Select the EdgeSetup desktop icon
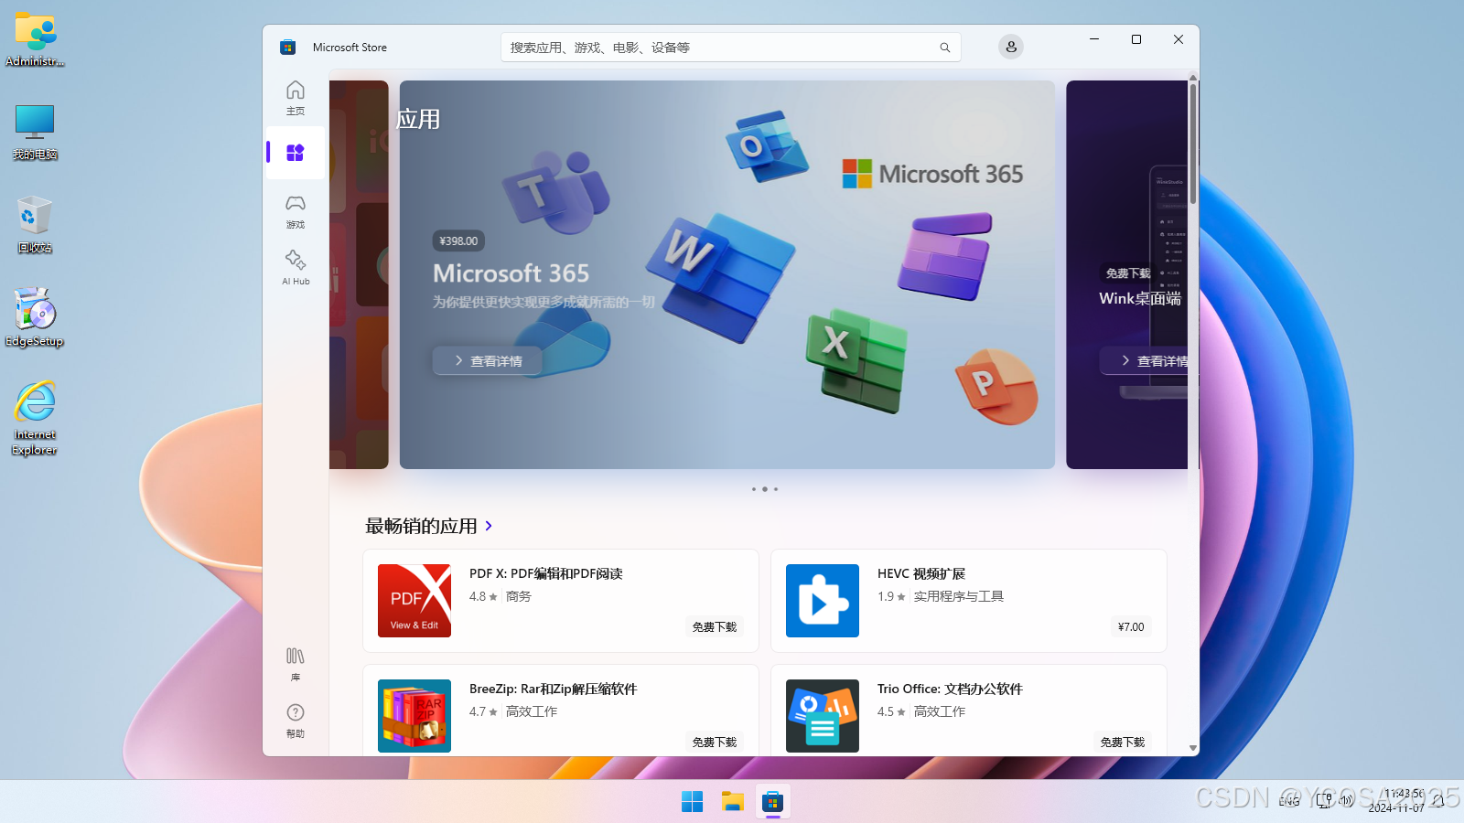The width and height of the screenshot is (1464, 823). tap(35, 317)
